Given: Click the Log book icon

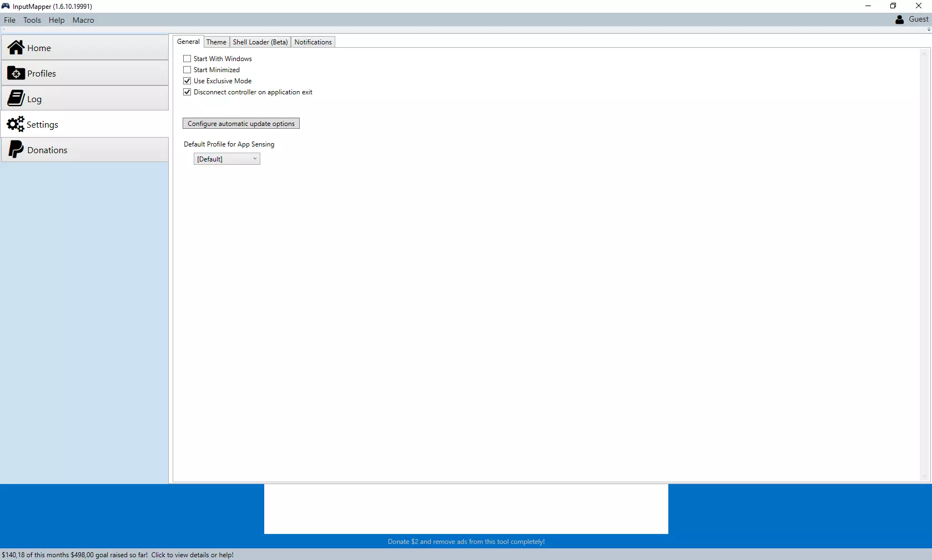Looking at the screenshot, I should 16,99.
